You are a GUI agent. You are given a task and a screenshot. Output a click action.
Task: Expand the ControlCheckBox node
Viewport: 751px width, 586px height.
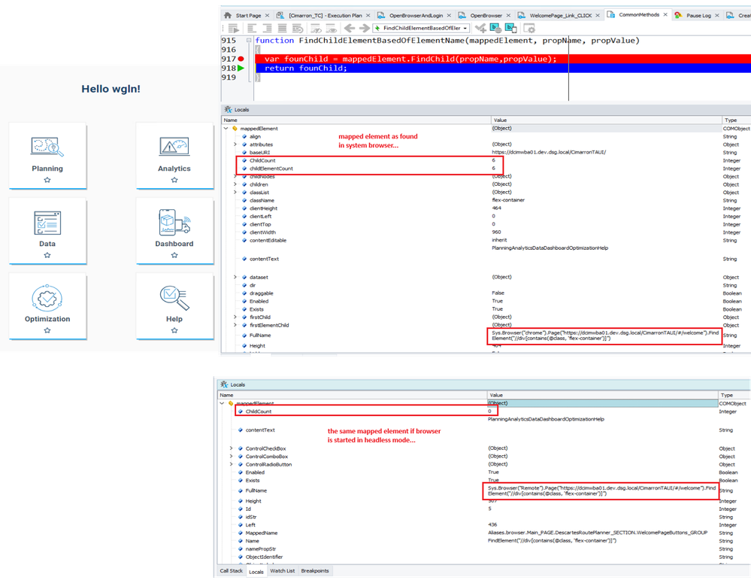tap(232, 448)
